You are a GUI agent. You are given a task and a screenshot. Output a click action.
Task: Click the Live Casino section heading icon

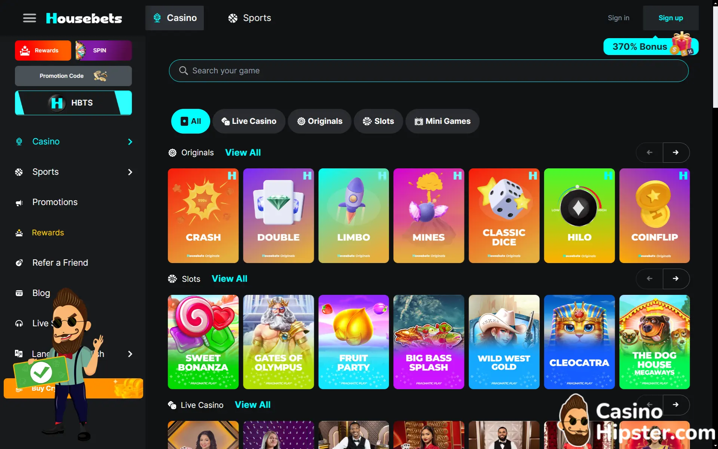(x=172, y=405)
